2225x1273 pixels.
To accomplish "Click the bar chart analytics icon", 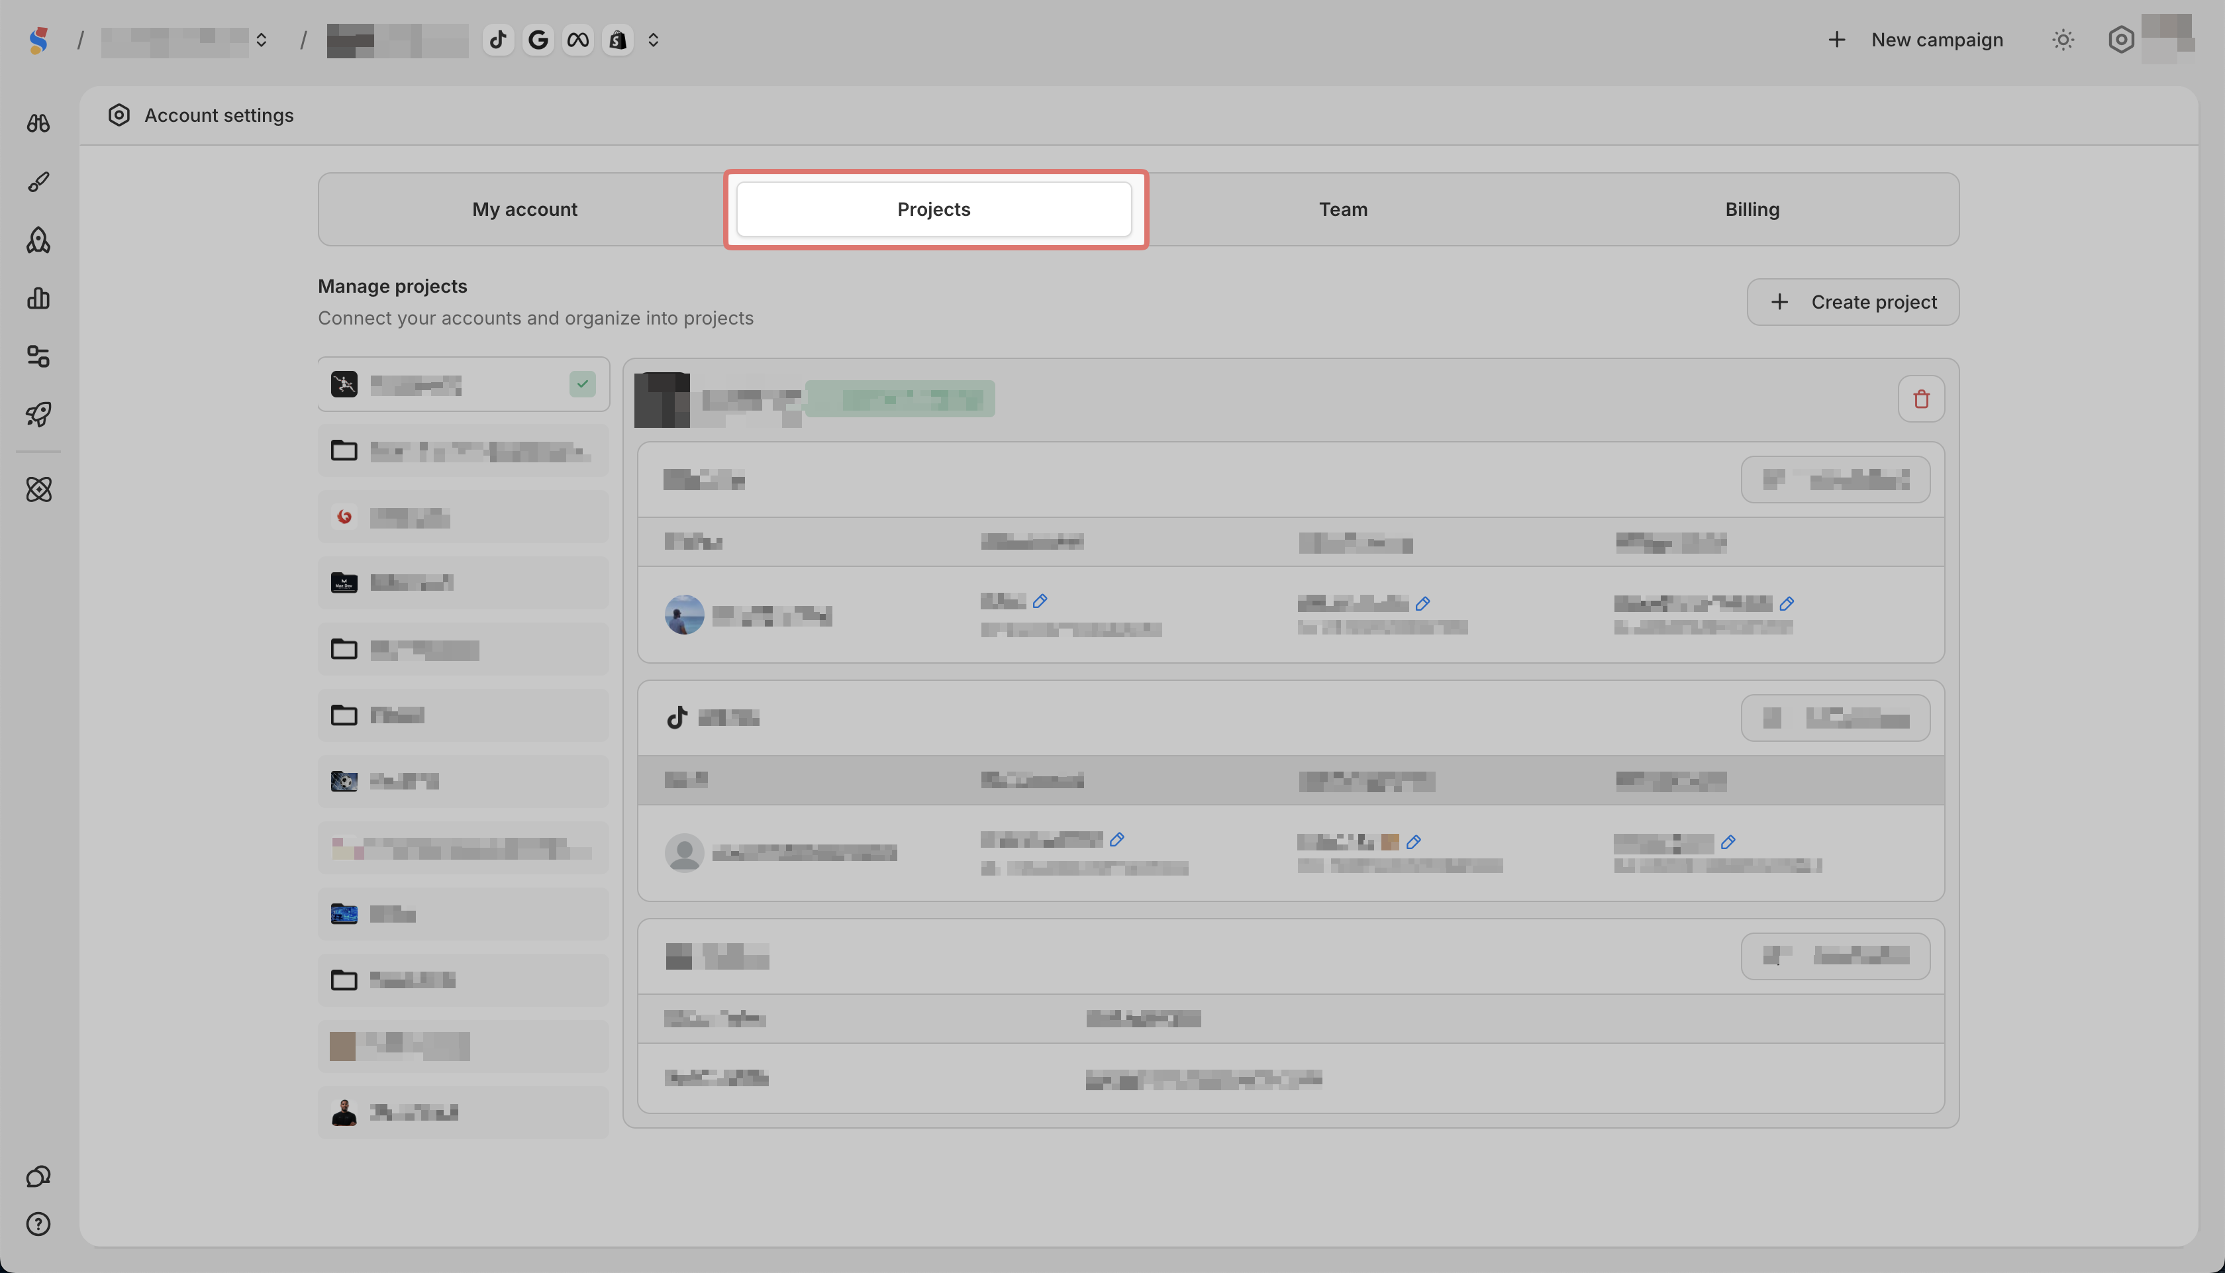I will 38,298.
